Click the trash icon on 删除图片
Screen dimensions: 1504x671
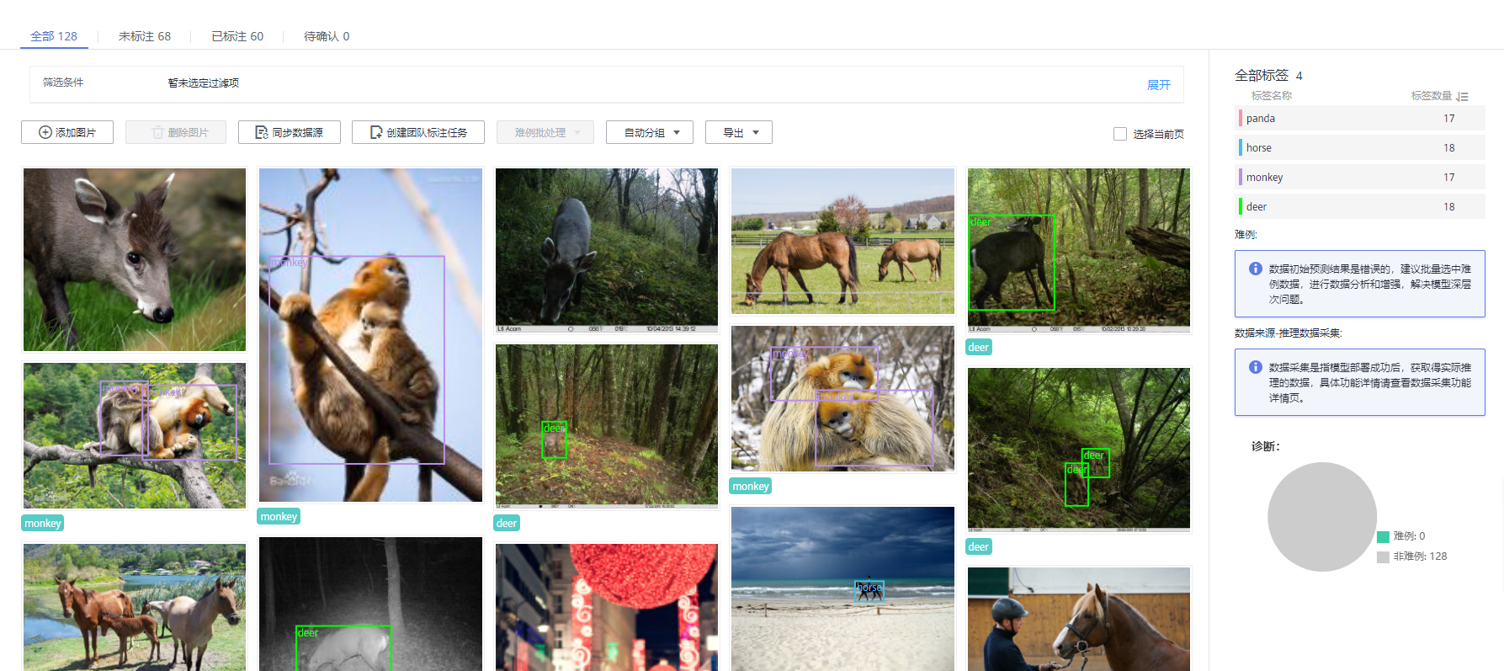pos(157,132)
